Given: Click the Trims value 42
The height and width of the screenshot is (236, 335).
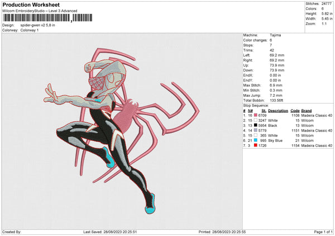Looking at the screenshot, I should point(272,50).
